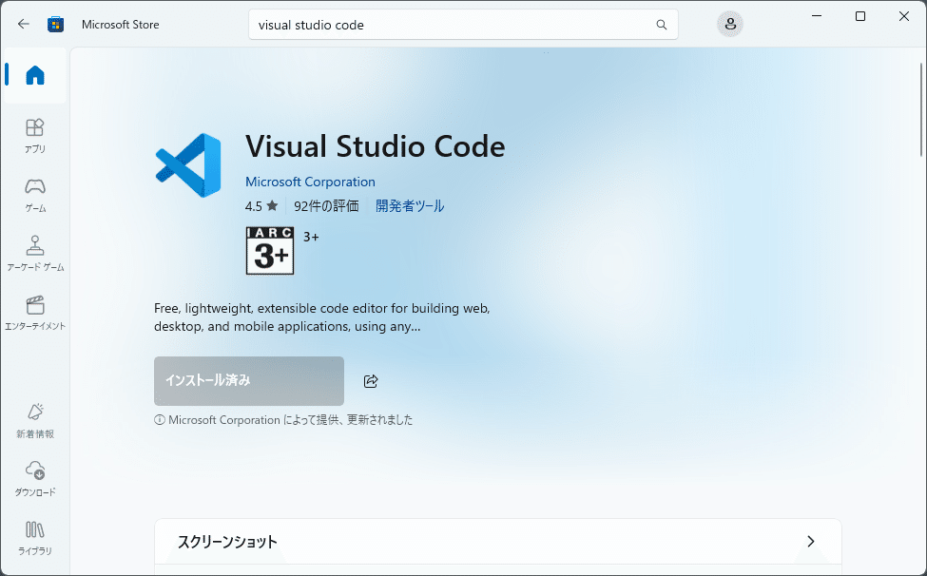The height and width of the screenshot is (576, 927).
Task: Click the vertical scrollbar on the right
Action: point(921,110)
